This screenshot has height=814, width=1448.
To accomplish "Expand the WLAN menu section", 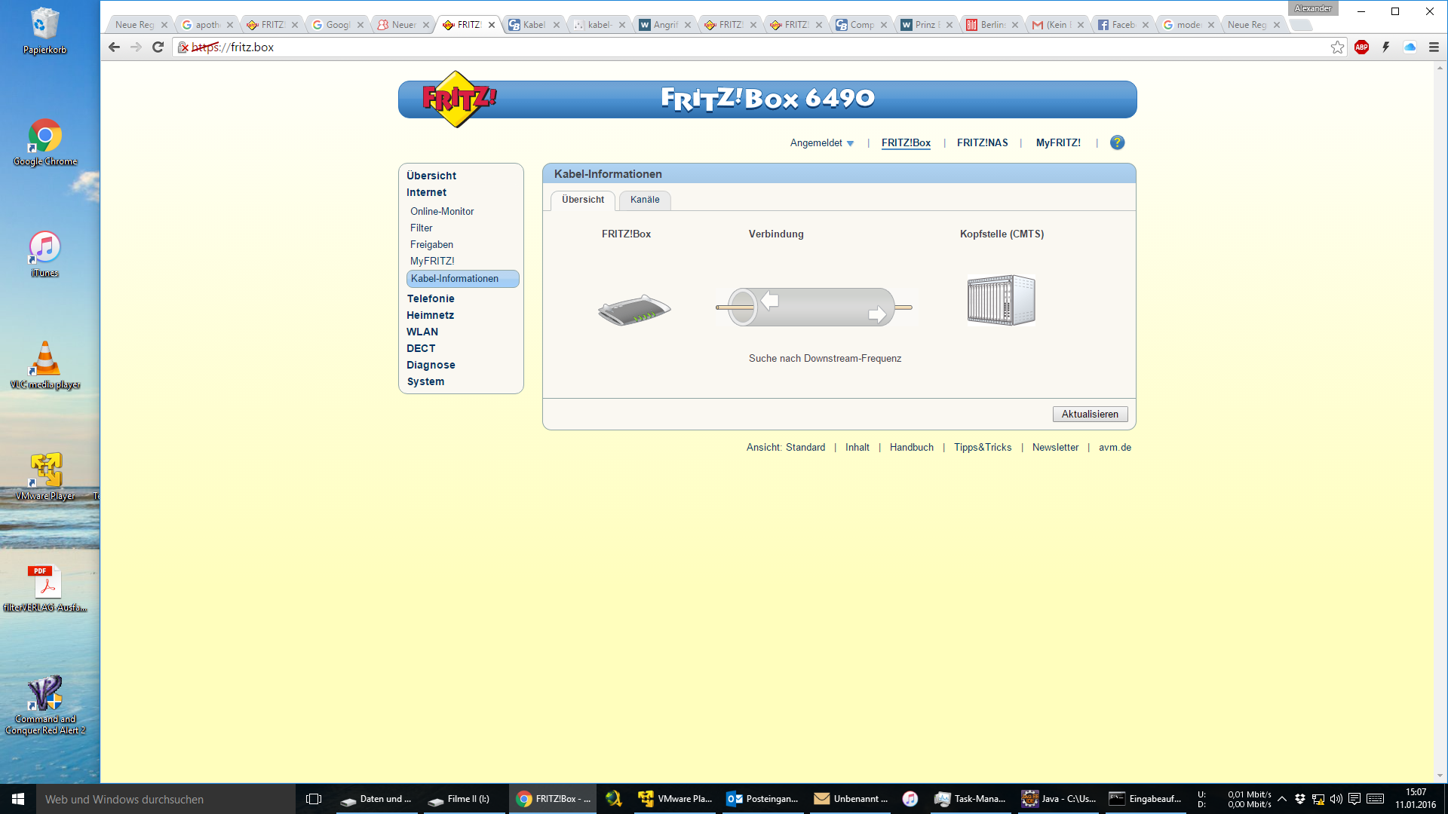I will click(x=422, y=332).
